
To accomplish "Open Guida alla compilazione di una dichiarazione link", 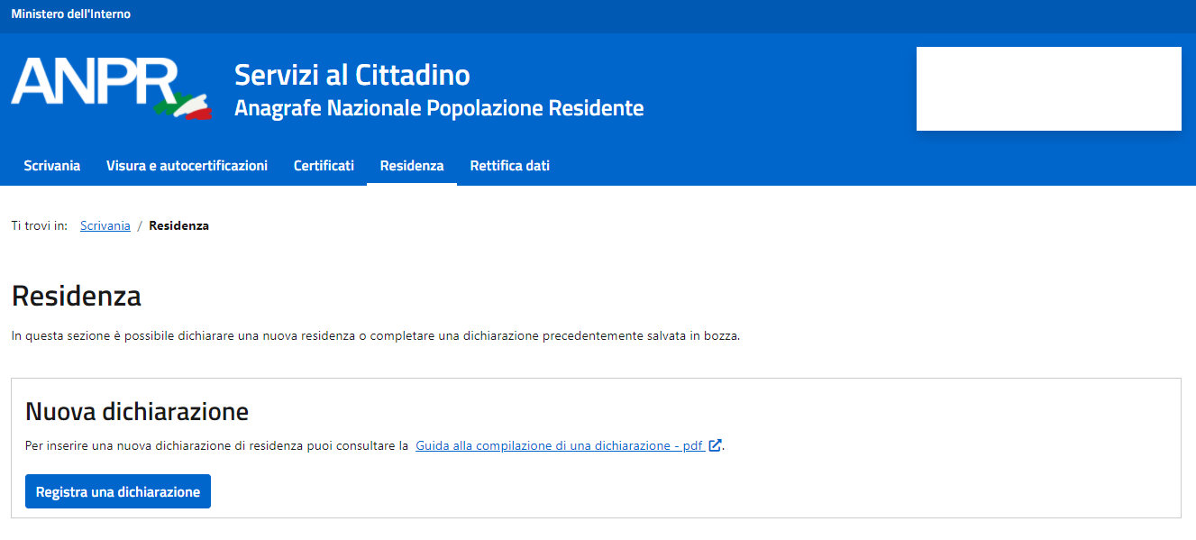I will 560,445.
